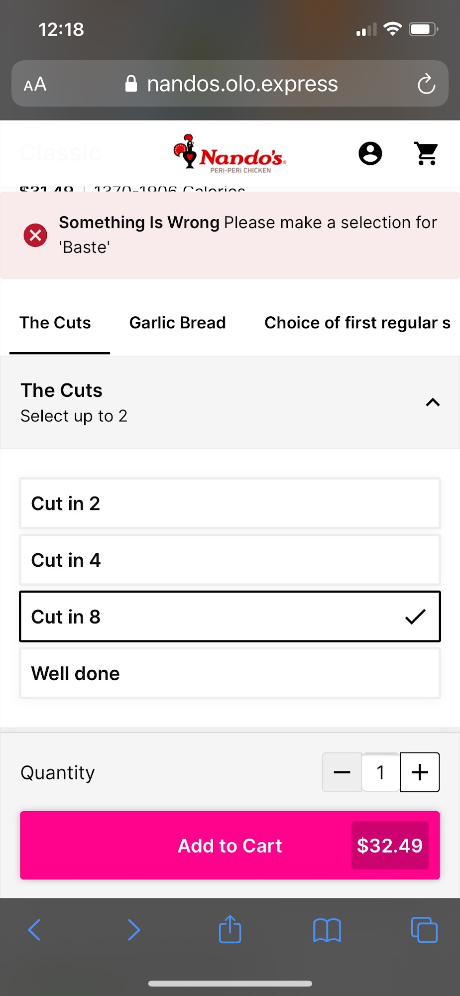The image size is (460, 996).
Task: Switch to Choice of first regular side tab
Action: pyautogui.click(x=357, y=323)
